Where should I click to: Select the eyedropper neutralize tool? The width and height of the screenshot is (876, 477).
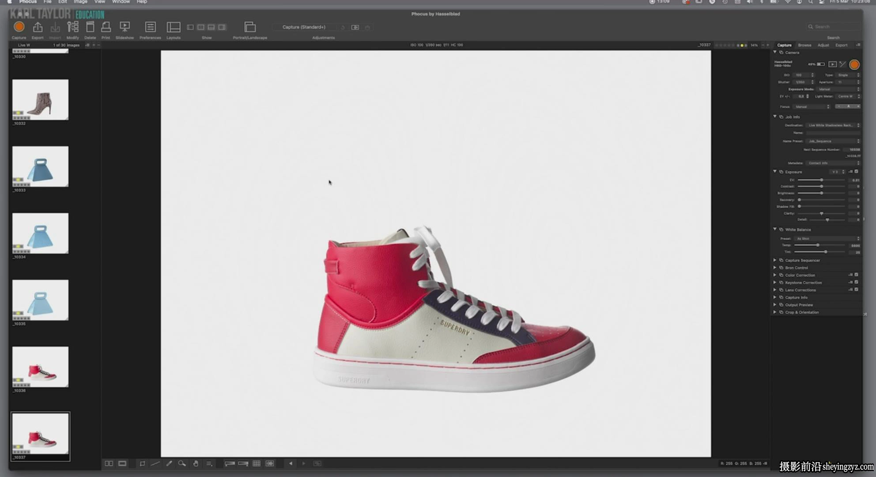[x=169, y=463]
